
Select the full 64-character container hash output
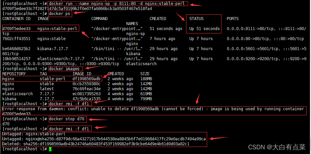click(x=77, y=9)
